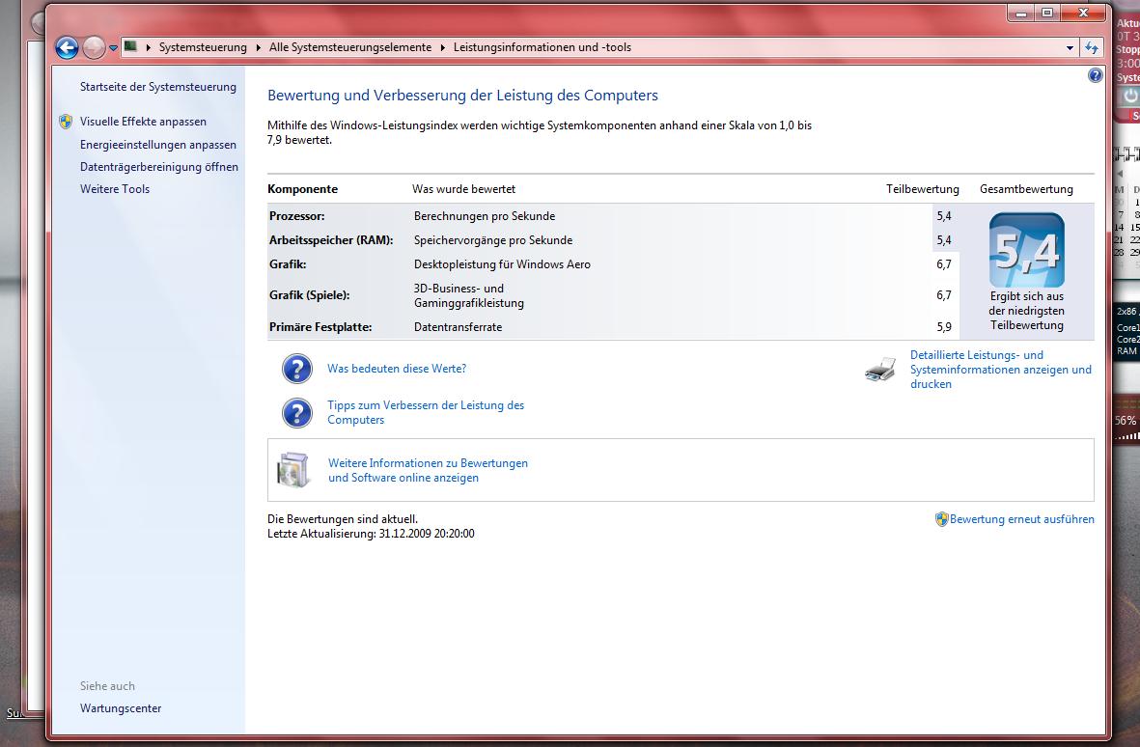
Task: Click the Komponente column header
Action: (x=302, y=189)
